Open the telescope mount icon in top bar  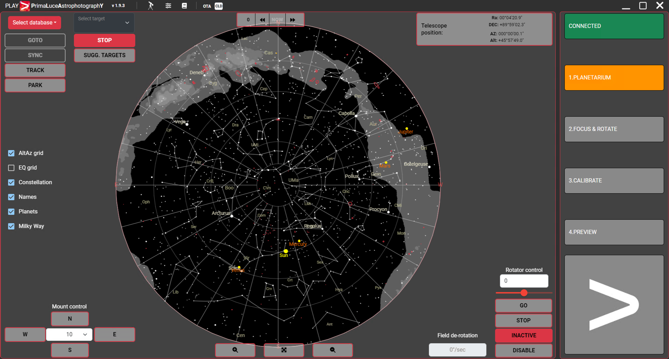151,6
